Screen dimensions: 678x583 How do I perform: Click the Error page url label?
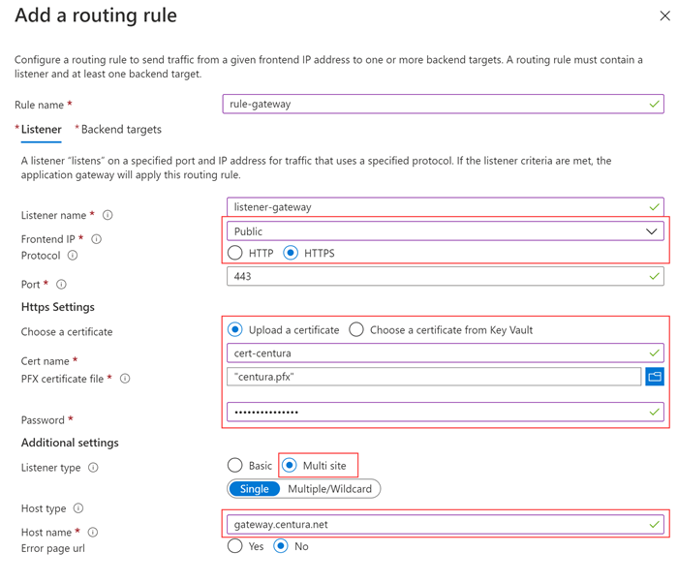[x=52, y=548]
